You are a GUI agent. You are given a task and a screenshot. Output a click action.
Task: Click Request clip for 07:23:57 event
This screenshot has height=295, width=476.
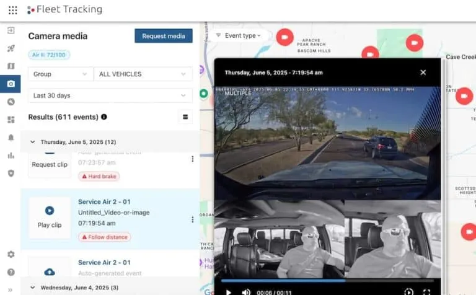(50, 164)
